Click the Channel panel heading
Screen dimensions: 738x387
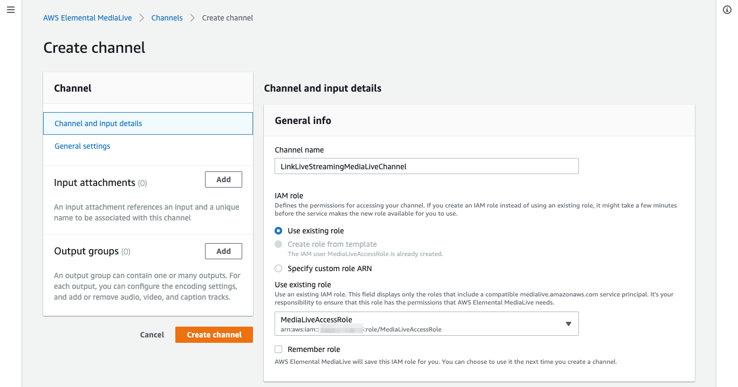pyautogui.click(x=73, y=88)
